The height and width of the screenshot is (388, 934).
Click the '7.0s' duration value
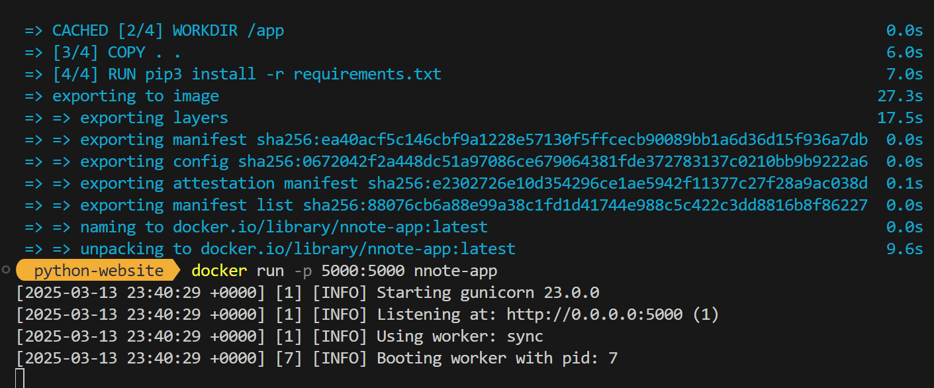point(905,74)
